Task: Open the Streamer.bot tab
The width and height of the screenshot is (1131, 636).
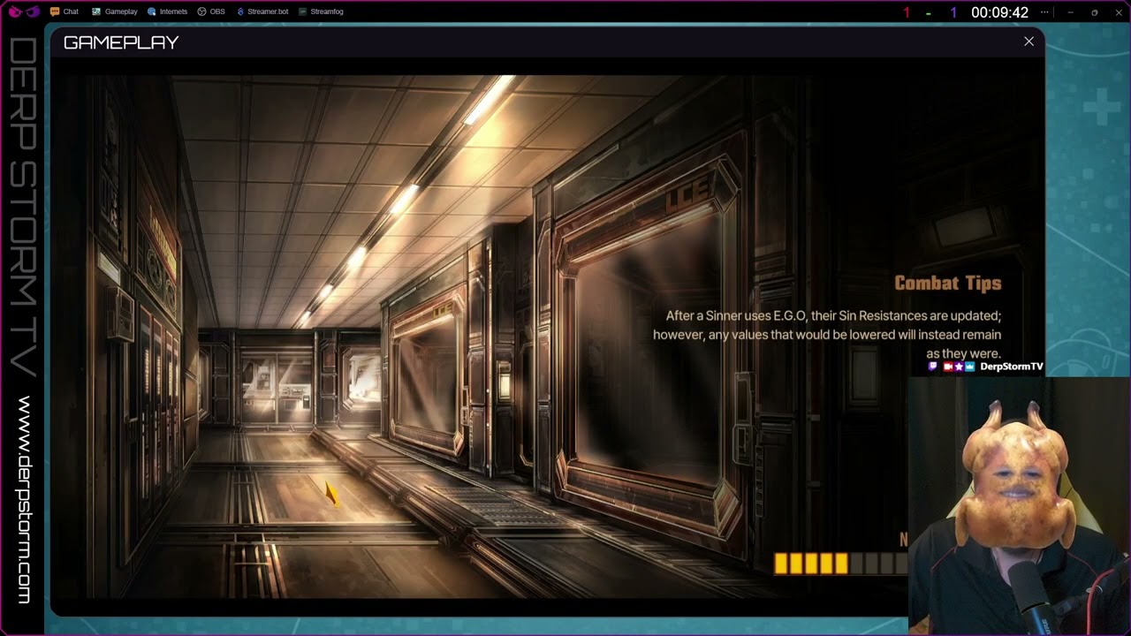Action: point(262,11)
